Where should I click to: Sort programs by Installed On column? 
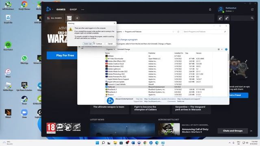coord(179,53)
